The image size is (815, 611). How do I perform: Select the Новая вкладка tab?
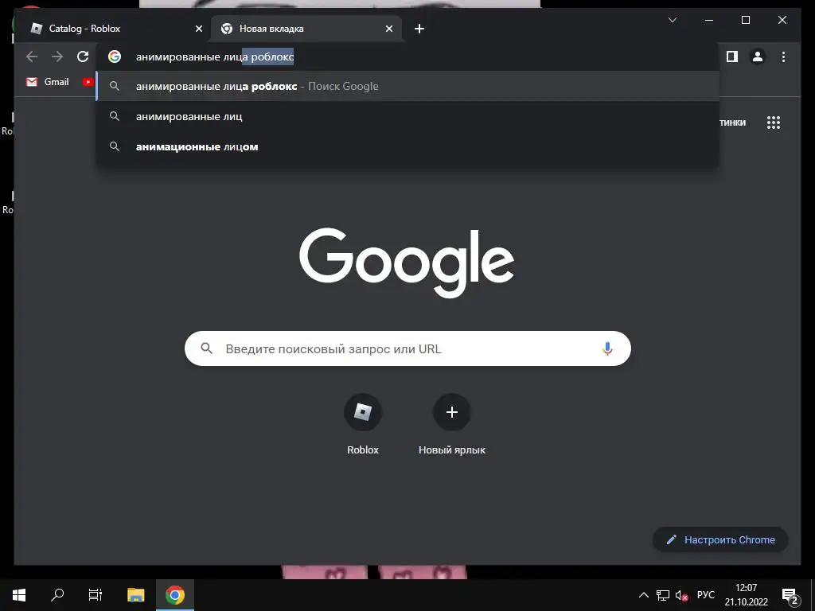(306, 29)
